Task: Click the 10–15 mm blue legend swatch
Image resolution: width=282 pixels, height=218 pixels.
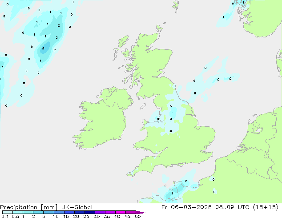Action: (x=59, y=212)
